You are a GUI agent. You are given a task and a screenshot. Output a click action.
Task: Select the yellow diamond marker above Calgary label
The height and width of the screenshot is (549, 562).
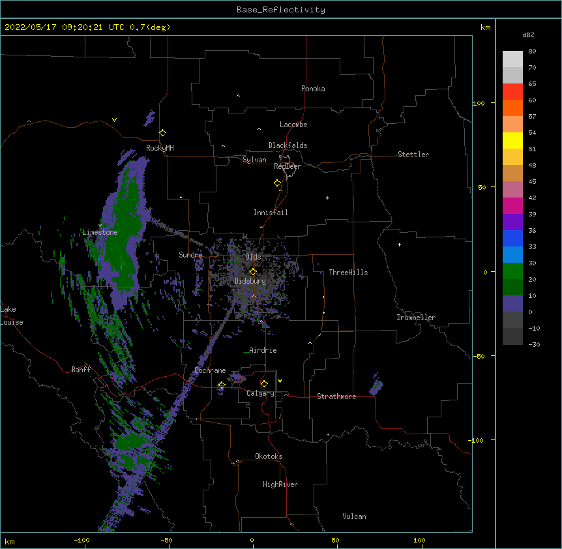click(264, 384)
